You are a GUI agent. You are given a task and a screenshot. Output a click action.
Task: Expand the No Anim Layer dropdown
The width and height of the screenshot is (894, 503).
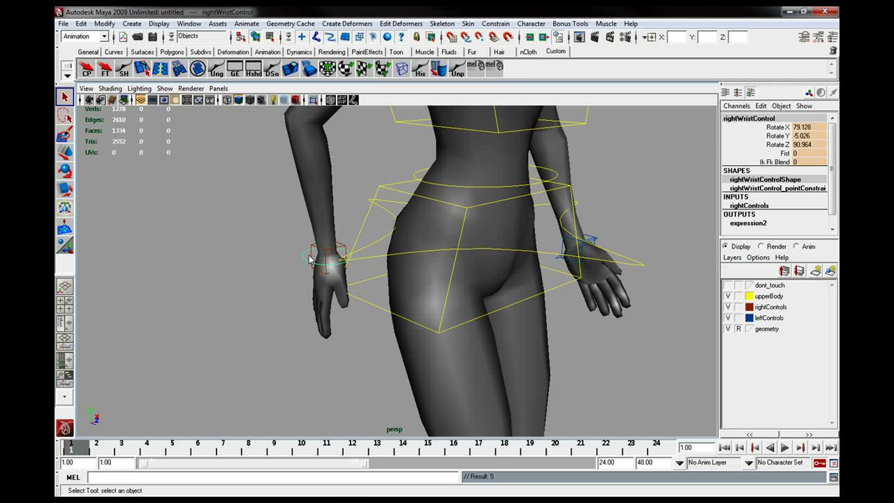tap(749, 462)
